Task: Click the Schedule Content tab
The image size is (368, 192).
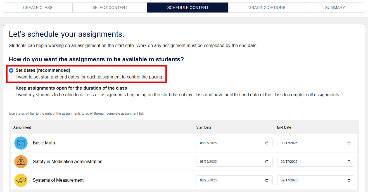Action: coord(188,8)
